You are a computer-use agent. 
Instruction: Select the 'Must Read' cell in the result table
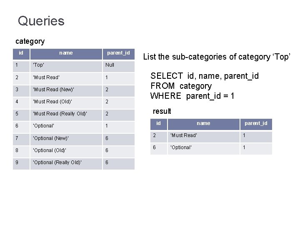pyautogui.click(x=183, y=135)
